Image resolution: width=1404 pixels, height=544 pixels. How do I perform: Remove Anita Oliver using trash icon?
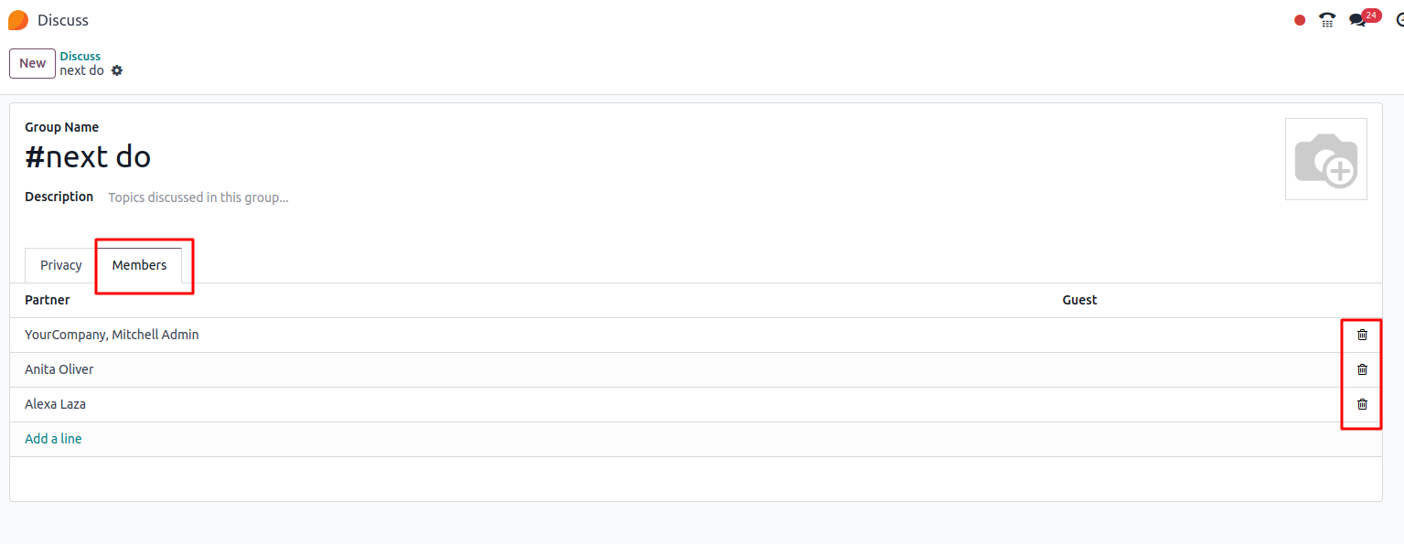(1362, 369)
